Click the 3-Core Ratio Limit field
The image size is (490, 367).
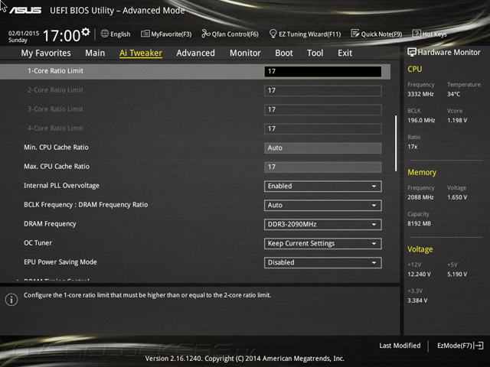[x=323, y=109]
